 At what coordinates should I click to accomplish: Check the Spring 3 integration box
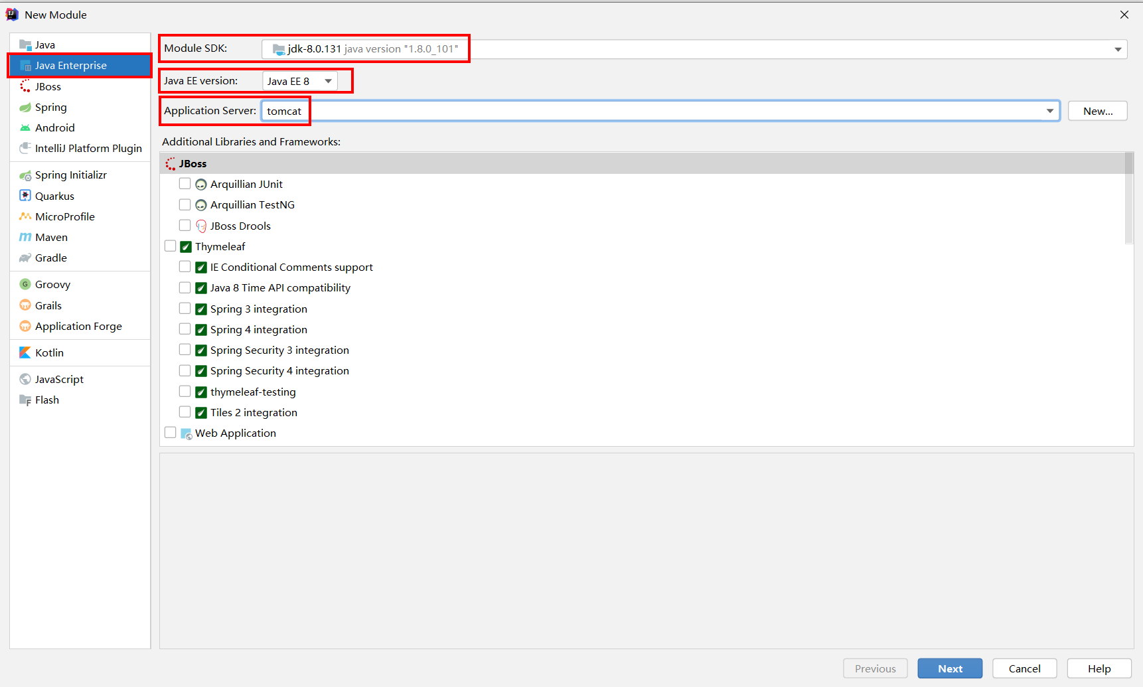[x=185, y=308]
